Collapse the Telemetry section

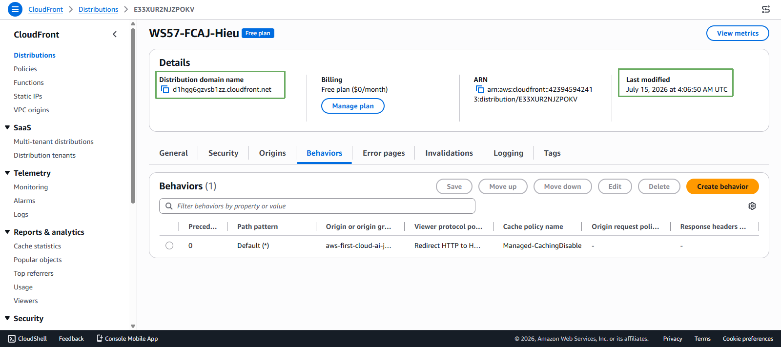pyautogui.click(x=7, y=173)
